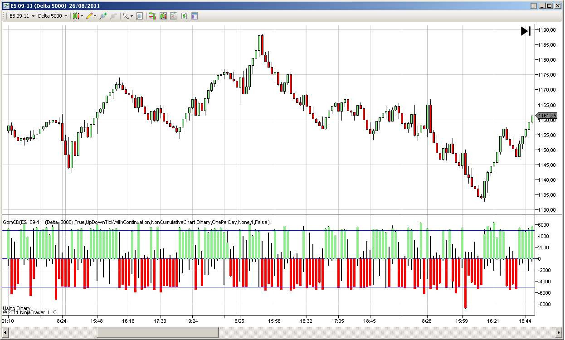Click the 8/26 date axis label

click(x=427, y=321)
